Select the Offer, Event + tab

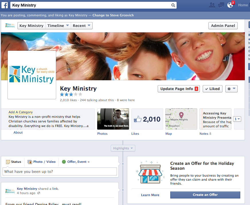(x=76, y=162)
